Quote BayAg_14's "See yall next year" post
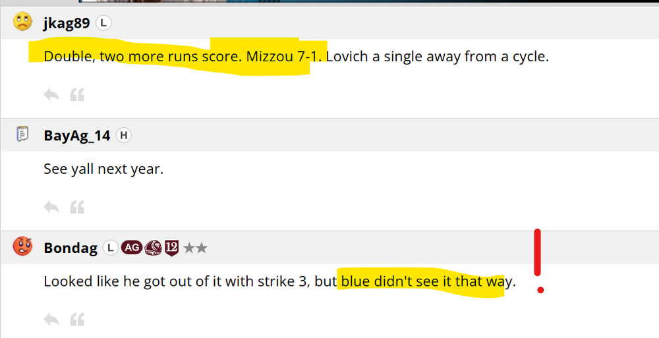 tap(77, 208)
